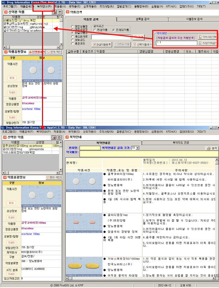Switch to 복약지도 전문 tab
This screenshot has height=288, width=219.
181,143
